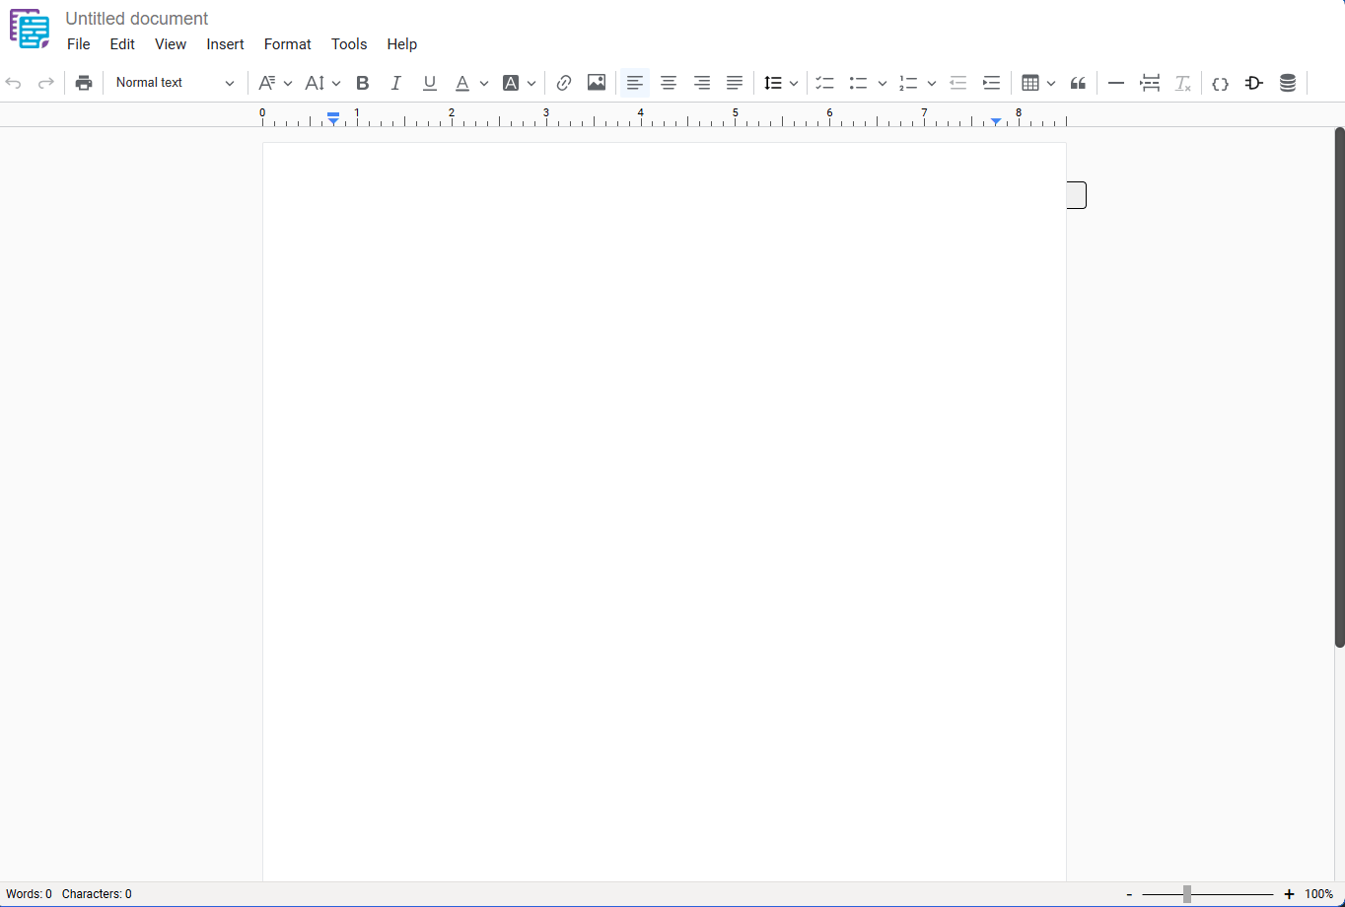1345x907 pixels.
Task: Select align right
Action: coord(702,83)
